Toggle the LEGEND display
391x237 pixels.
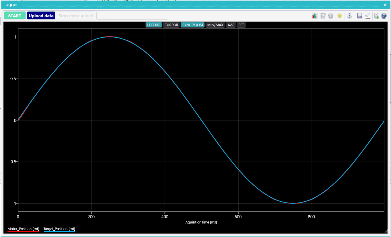click(154, 25)
